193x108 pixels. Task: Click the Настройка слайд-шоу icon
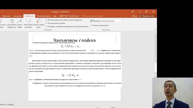point(11,23)
